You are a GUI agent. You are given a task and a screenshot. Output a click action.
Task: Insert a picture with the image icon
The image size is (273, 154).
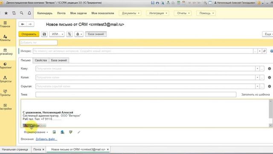(54, 132)
